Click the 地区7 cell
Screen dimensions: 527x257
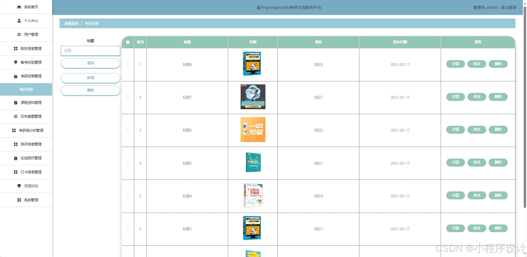click(x=318, y=97)
